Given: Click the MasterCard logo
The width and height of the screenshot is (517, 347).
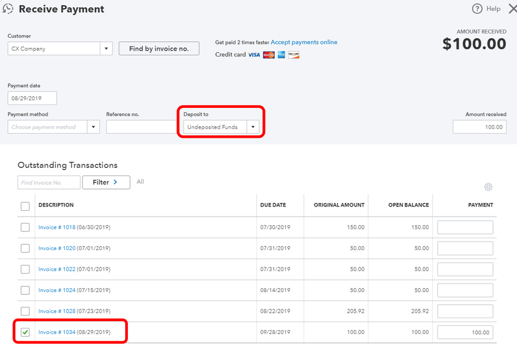Looking at the screenshot, I should pyautogui.click(x=269, y=55).
